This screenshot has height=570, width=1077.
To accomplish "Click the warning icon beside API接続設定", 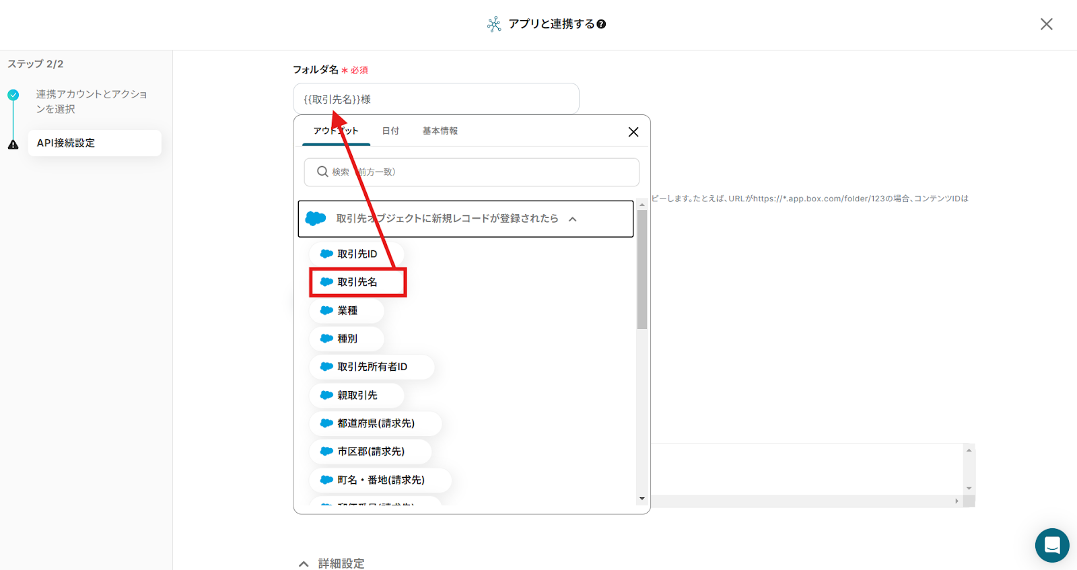I will pyautogui.click(x=13, y=144).
